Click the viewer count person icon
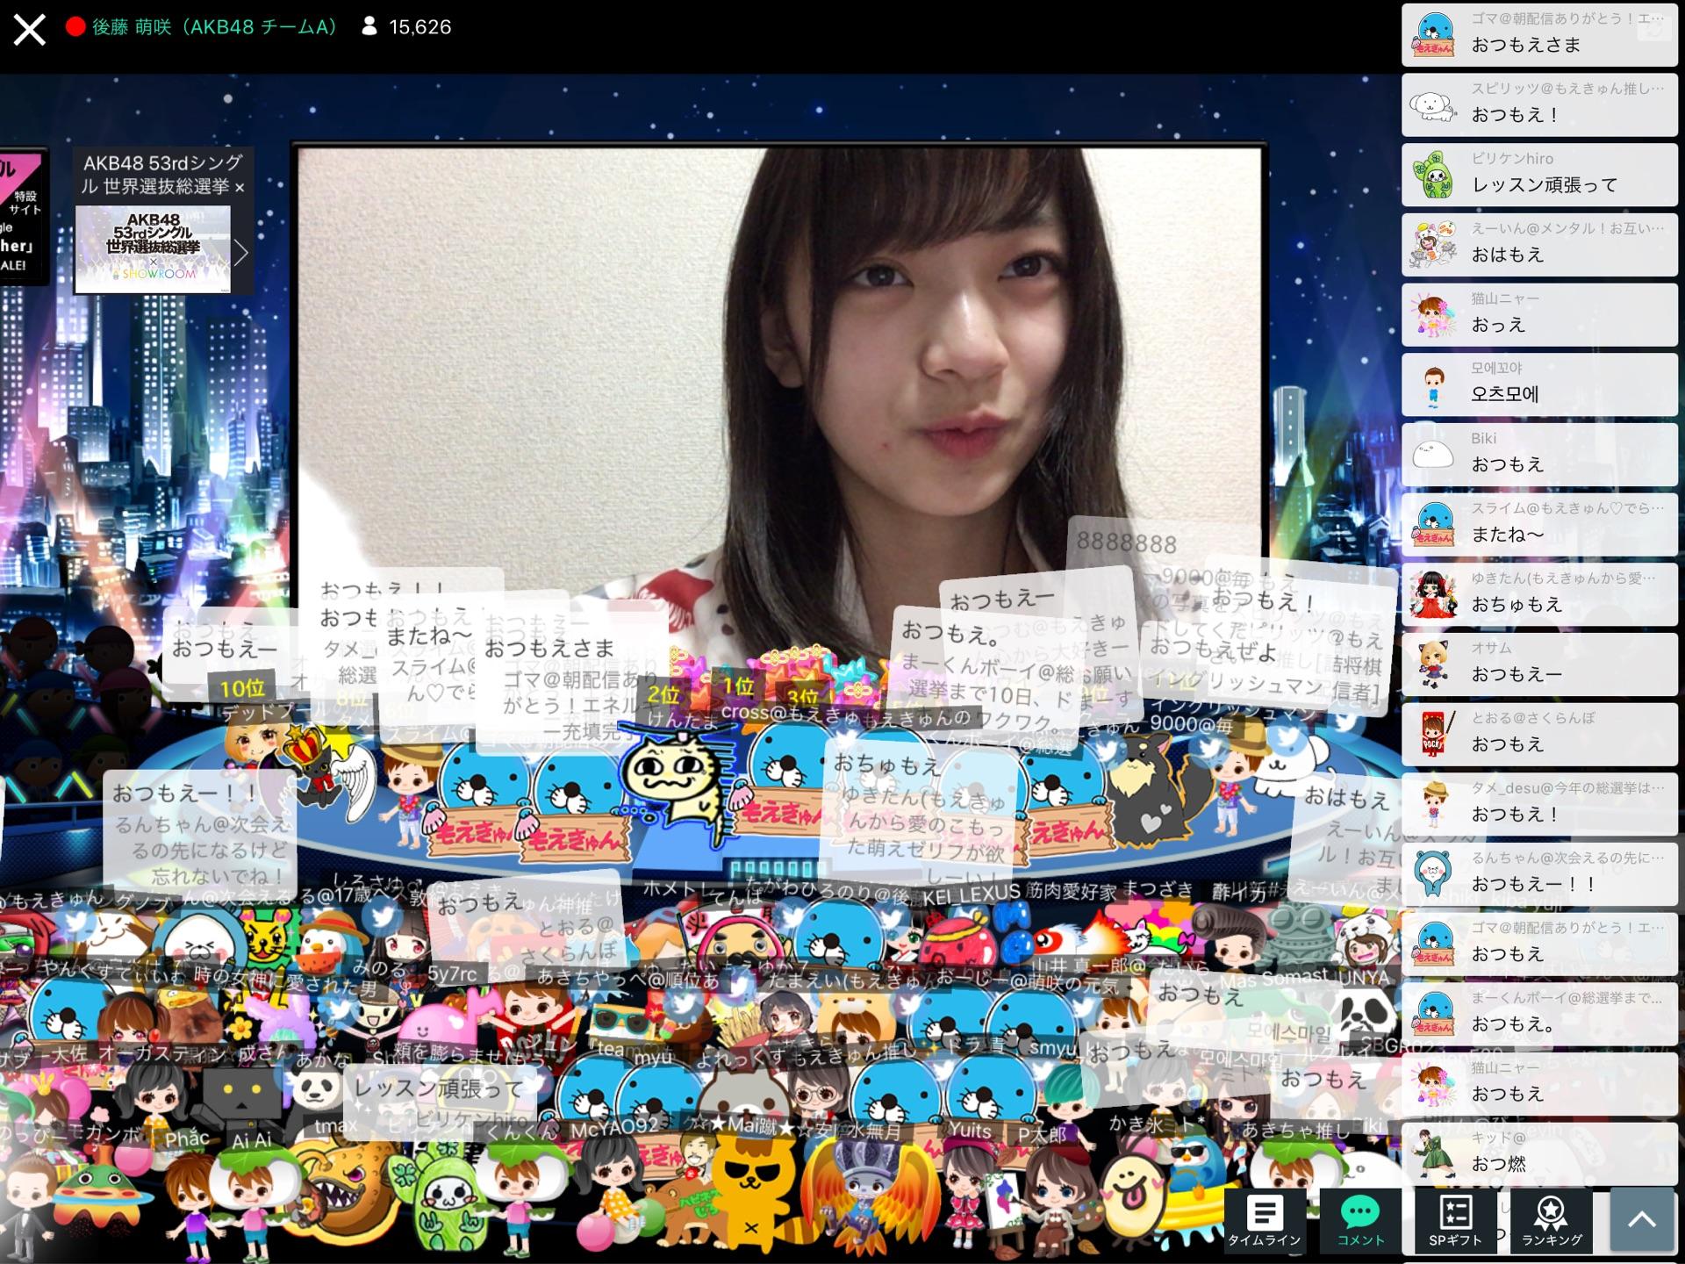Image resolution: width=1685 pixels, height=1264 pixels. [369, 27]
